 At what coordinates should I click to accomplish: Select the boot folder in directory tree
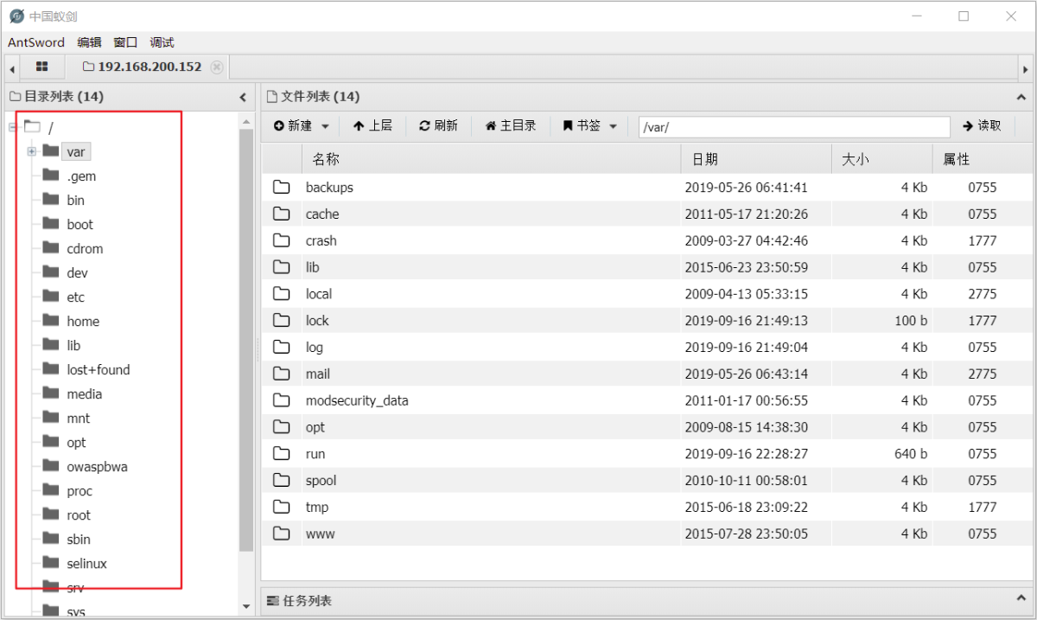click(80, 225)
